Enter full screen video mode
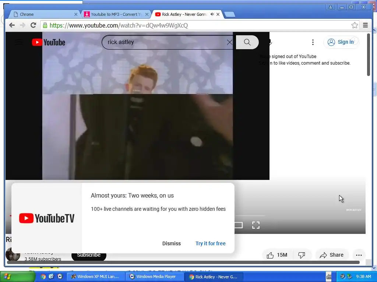 256,225
